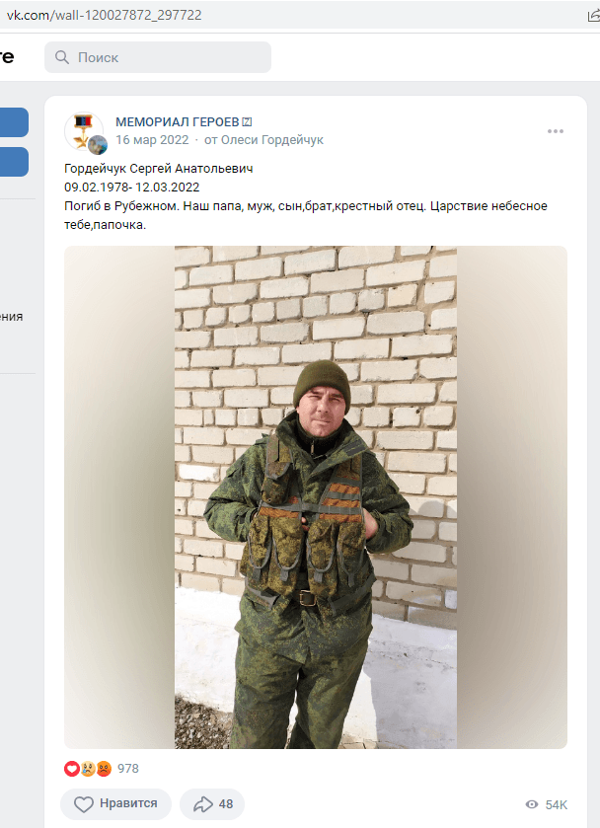Show the list of 978 reactions
This screenshot has height=828, width=600.
pyautogui.click(x=128, y=769)
